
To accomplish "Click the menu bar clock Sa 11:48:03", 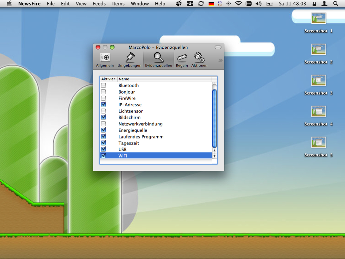I will (x=292, y=3).
